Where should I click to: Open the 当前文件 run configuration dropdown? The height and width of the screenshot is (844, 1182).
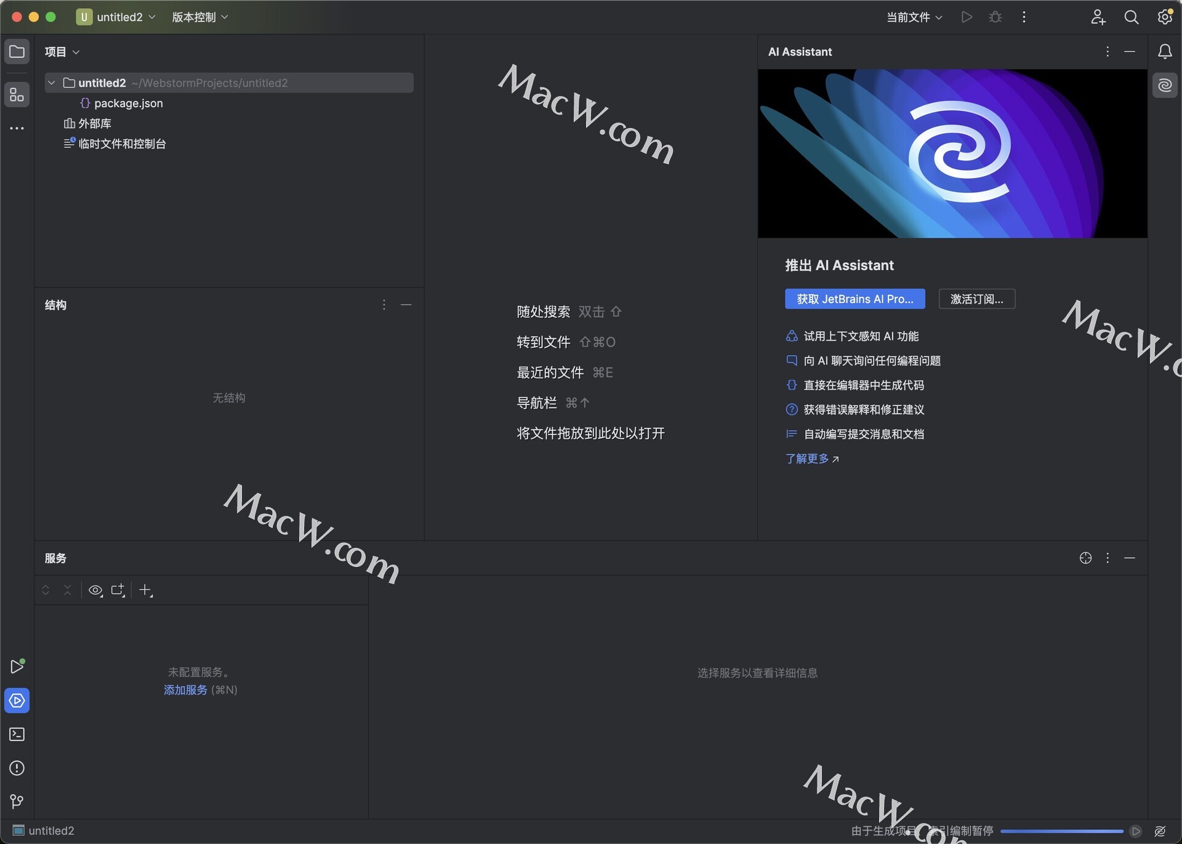click(x=914, y=17)
